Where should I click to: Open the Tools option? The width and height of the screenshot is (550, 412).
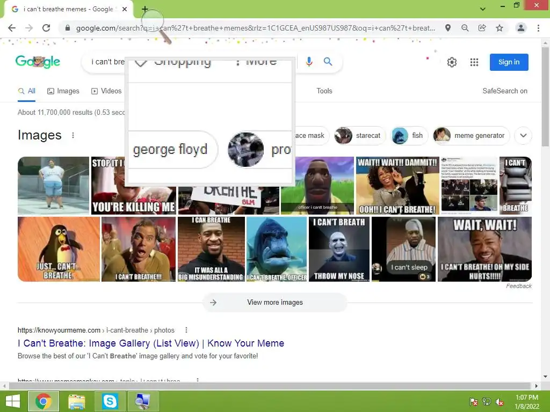point(324,91)
